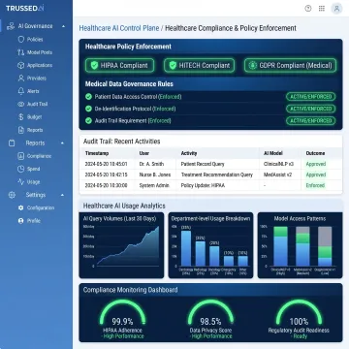This screenshot has width=349, height=349.
Task: Select Alerts in the sidebar
Action: [x=33, y=91]
